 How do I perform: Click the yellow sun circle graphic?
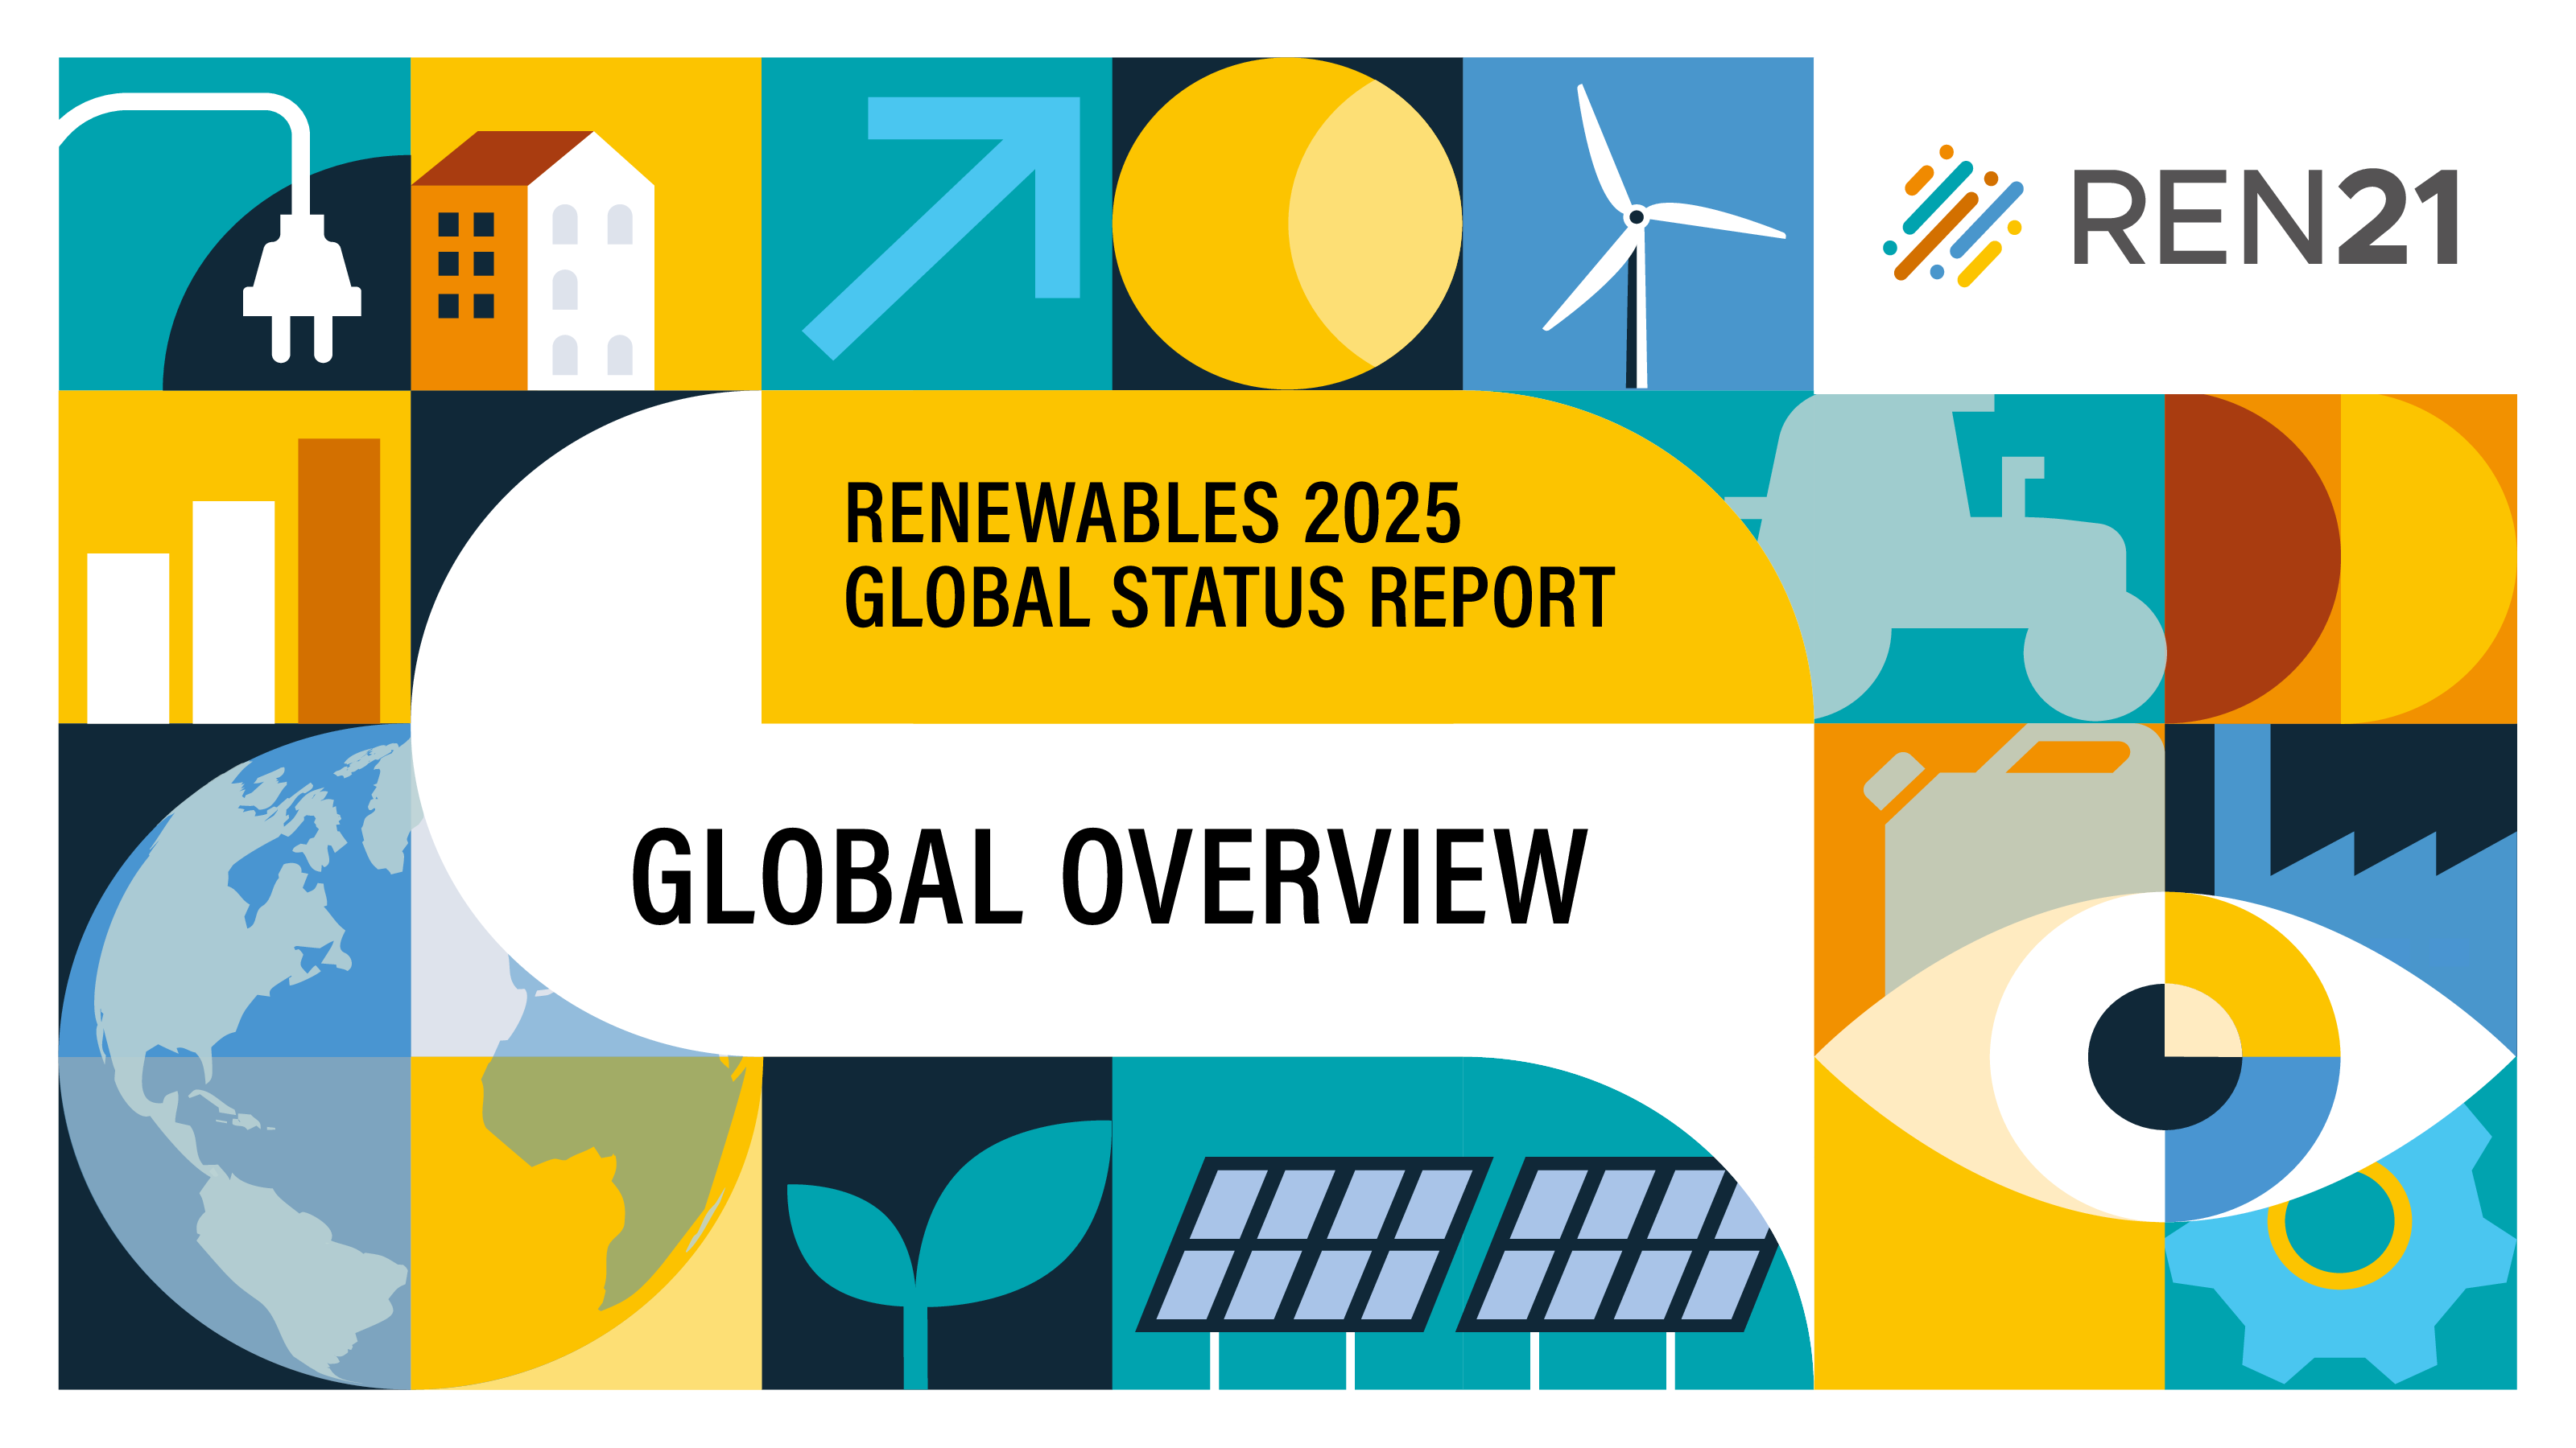1286,223
